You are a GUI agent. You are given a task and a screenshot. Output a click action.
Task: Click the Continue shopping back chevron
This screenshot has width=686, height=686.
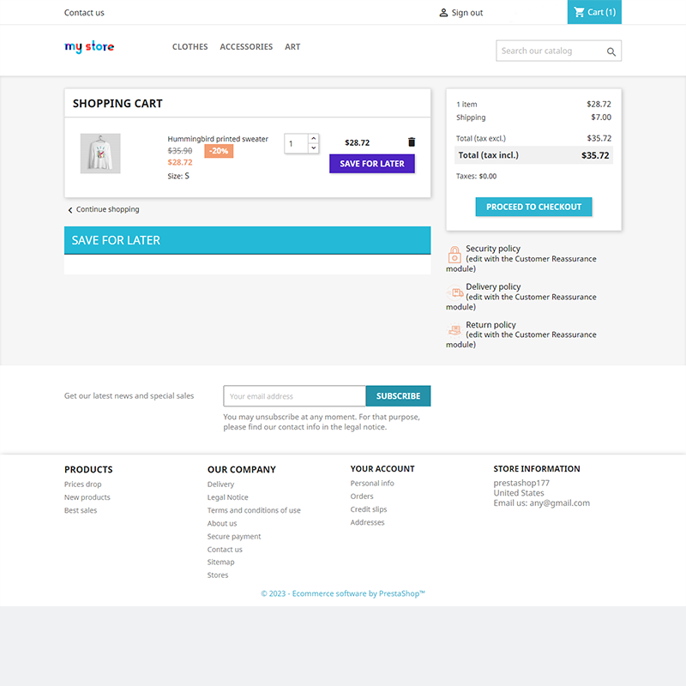click(70, 210)
